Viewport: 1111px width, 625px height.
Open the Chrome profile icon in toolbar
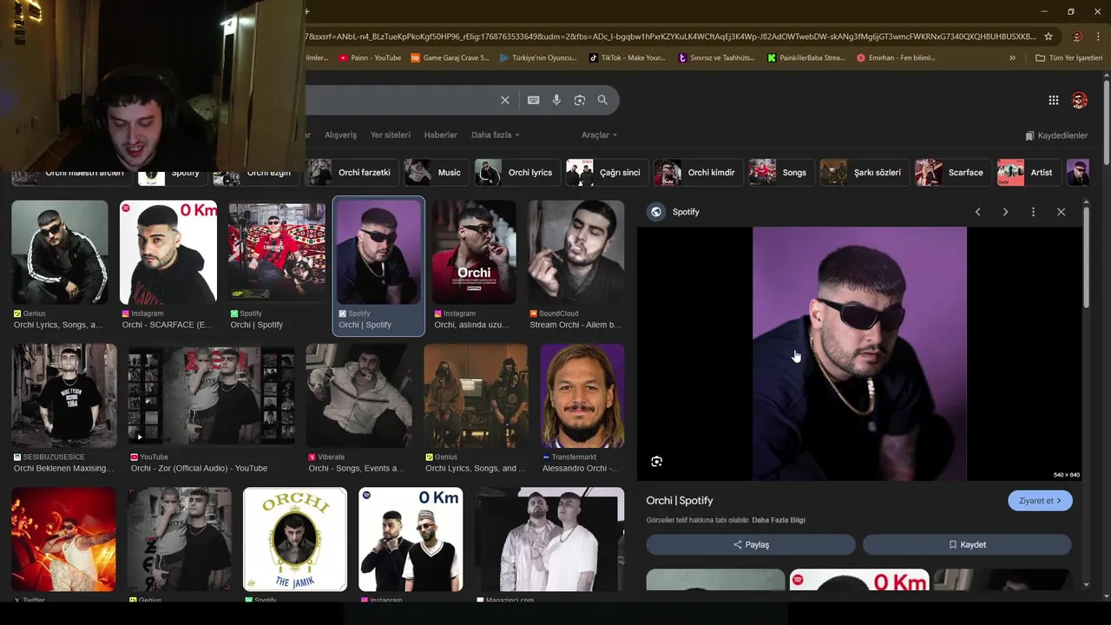1077,36
